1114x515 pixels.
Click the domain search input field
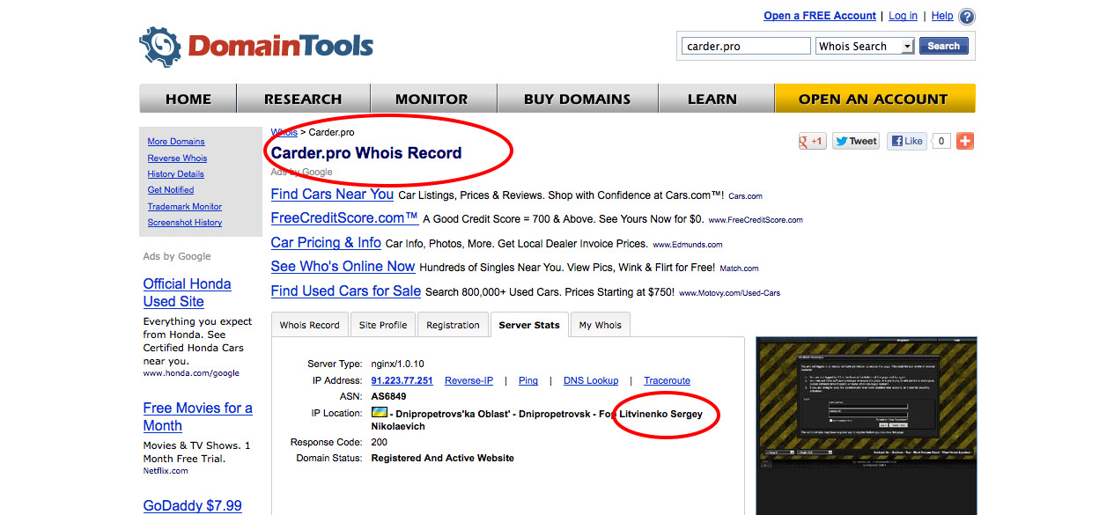click(x=746, y=47)
